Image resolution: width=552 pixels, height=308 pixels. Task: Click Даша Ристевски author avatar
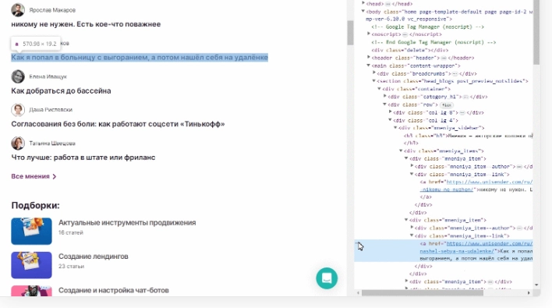[x=18, y=110]
